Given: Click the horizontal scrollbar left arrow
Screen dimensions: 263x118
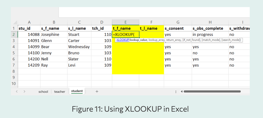Looking at the screenshot, I should 181,92.
